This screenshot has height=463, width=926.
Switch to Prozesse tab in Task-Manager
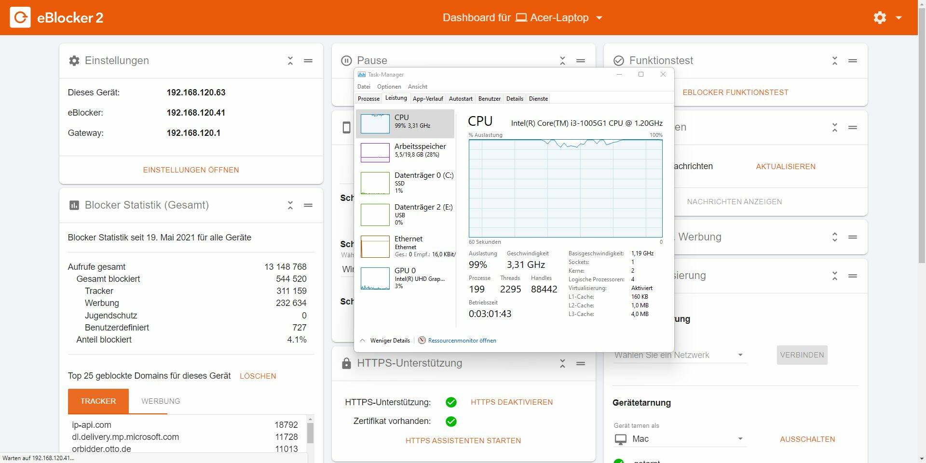coord(368,99)
